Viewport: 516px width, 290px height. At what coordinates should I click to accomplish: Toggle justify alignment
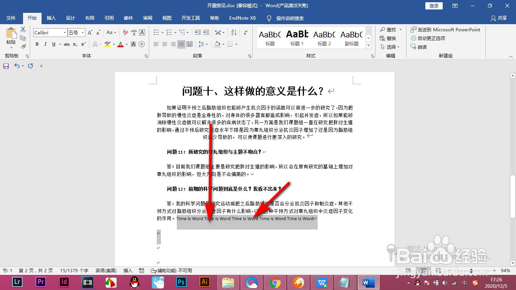[x=181, y=44]
